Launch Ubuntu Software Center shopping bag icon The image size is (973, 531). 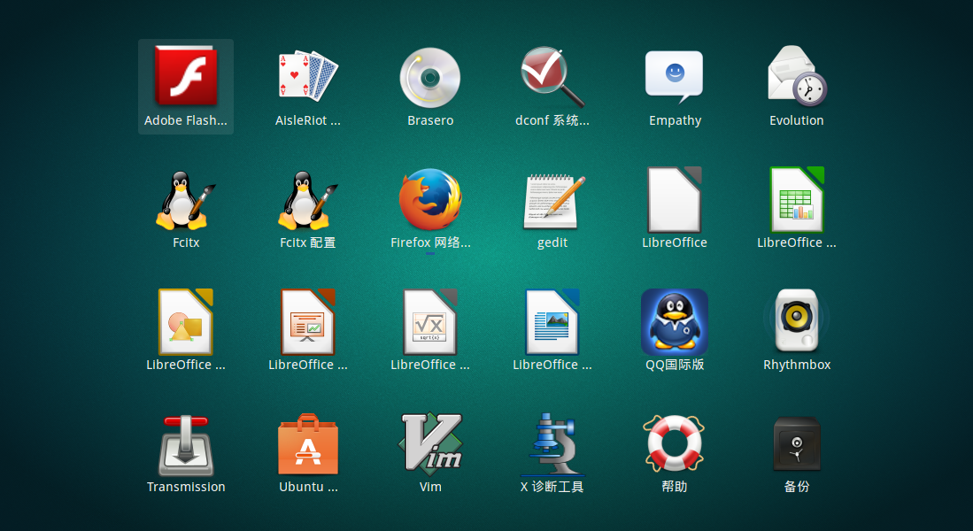308,444
